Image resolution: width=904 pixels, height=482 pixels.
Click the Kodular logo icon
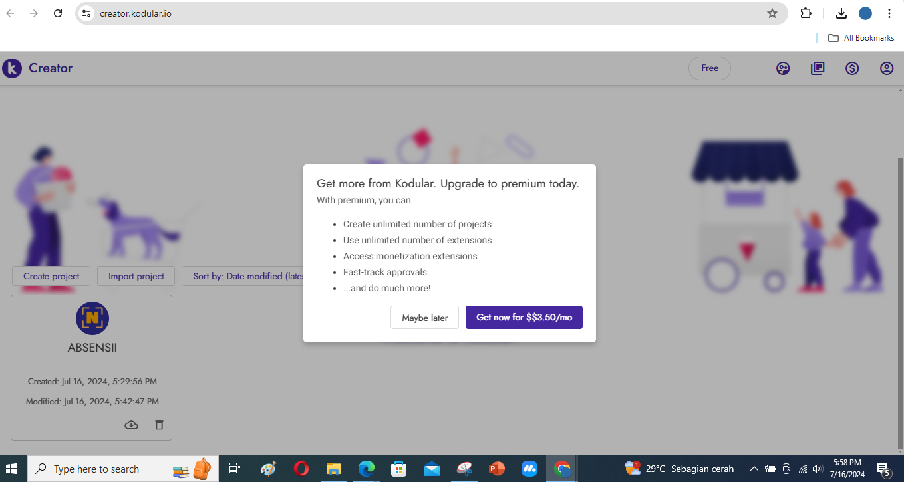pos(12,68)
